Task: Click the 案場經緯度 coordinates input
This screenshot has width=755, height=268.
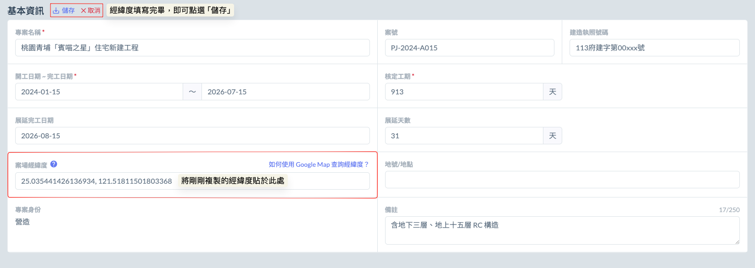Action: point(96,181)
